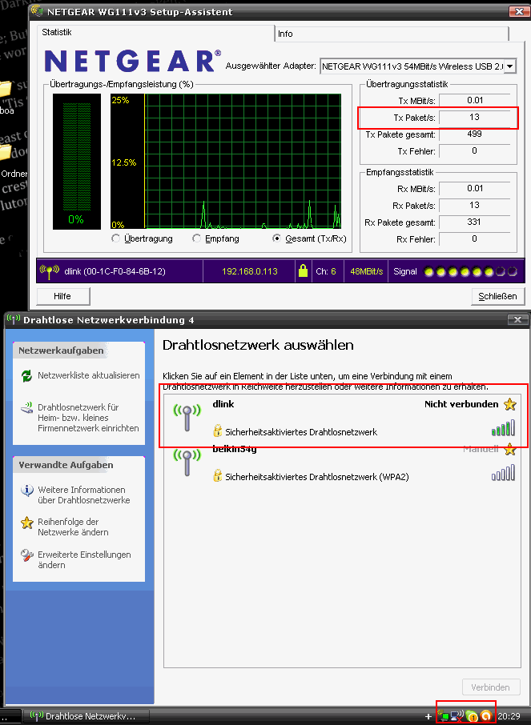This screenshot has width=531, height=725.
Task: Click dlink (00-1C-F0-84-6B-12) in status bar
Action: (x=115, y=271)
